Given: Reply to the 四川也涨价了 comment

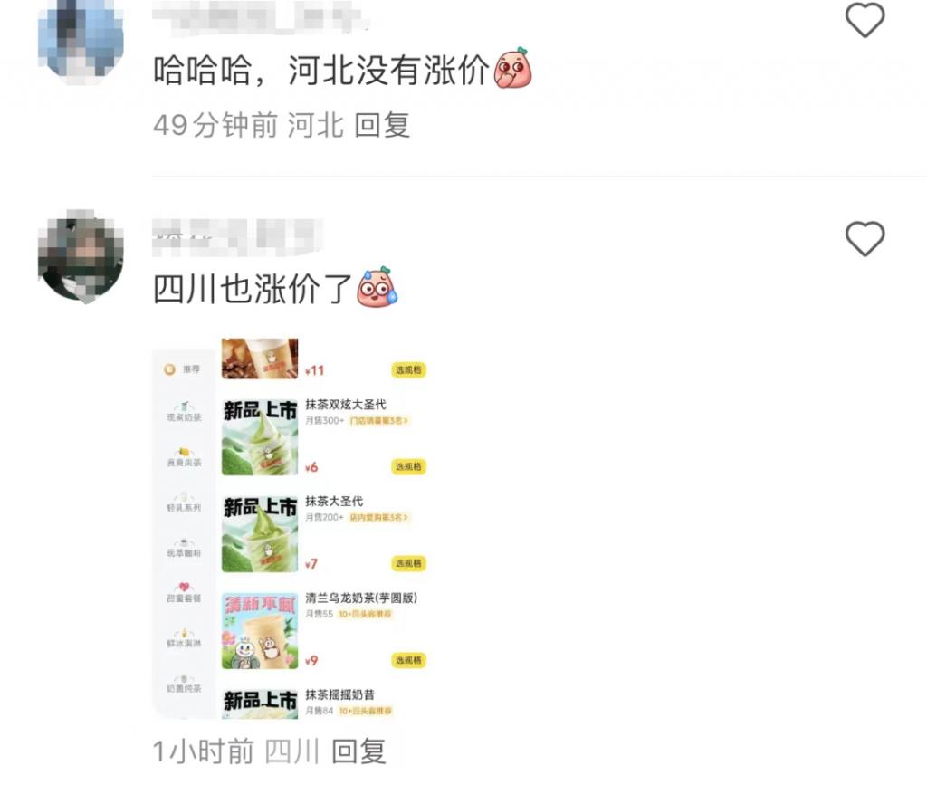Looking at the screenshot, I should tap(358, 751).
